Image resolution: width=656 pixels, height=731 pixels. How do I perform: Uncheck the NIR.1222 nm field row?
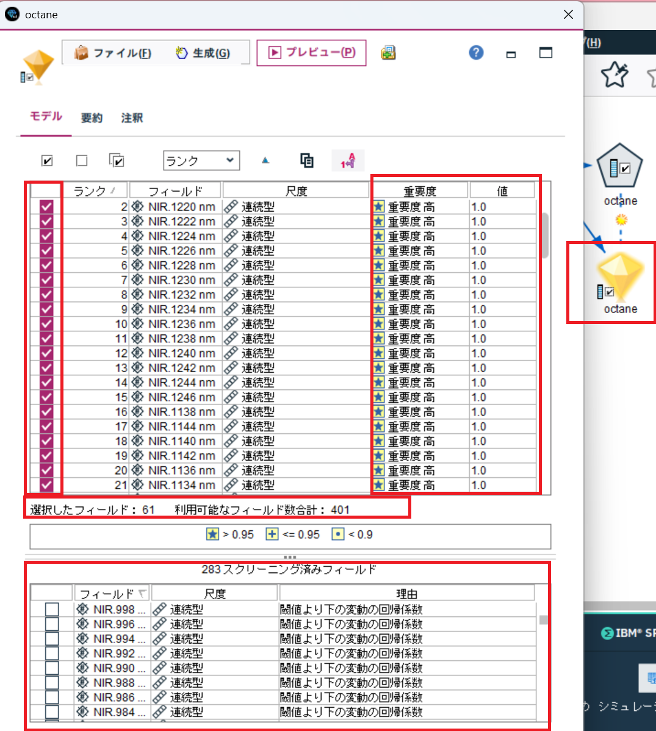[x=45, y=221]
